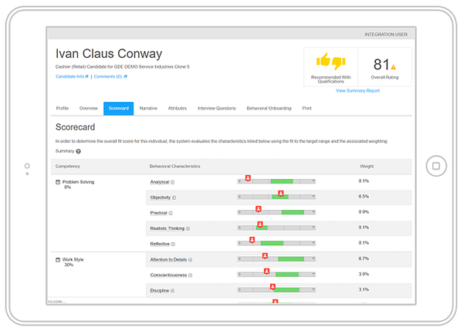Image resolution: width=463 pixels, height=334 pixels.
Task: Open the Analytical characteristic link
Action: [160, 182]
